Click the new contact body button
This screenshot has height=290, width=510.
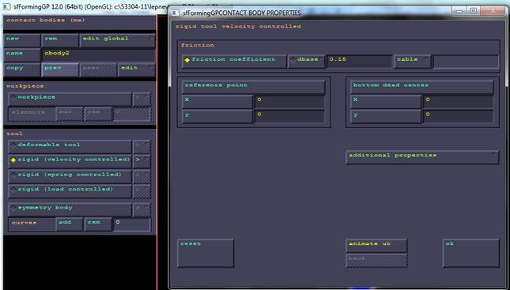22,40
